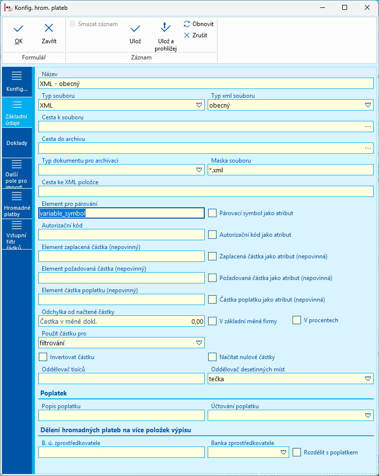This screenshot has height=476, width=379.
Task: Click into the Název field
Action: pos(206,84)
